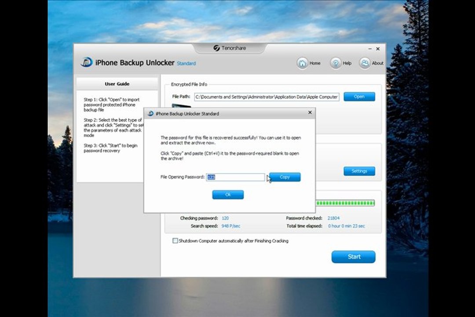
Task: Click checking password value 120
Action: tap(225, 218)
